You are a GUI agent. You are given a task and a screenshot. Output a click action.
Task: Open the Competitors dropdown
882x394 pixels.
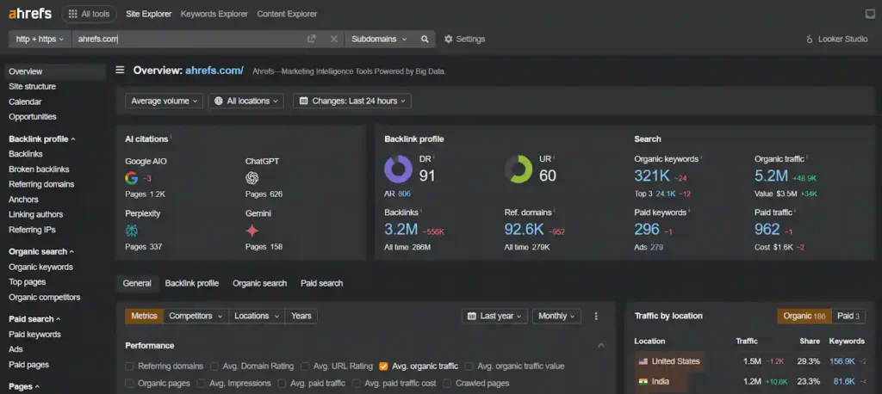click(196, 316)
